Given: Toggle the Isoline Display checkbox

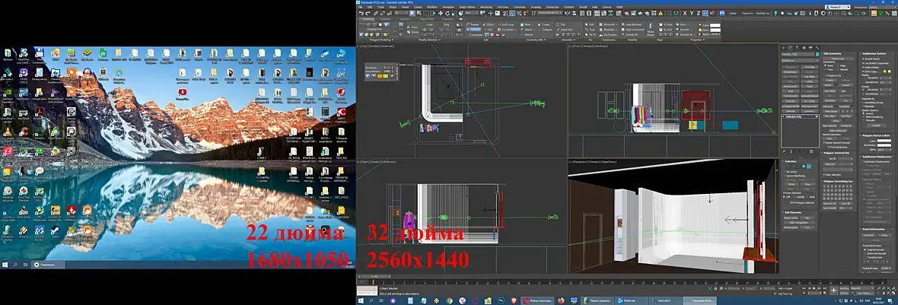Looking at the screenshot, I should 864,67.
